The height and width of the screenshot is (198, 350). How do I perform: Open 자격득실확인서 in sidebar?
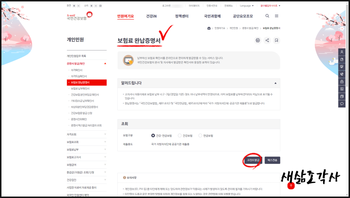[79, 76]
